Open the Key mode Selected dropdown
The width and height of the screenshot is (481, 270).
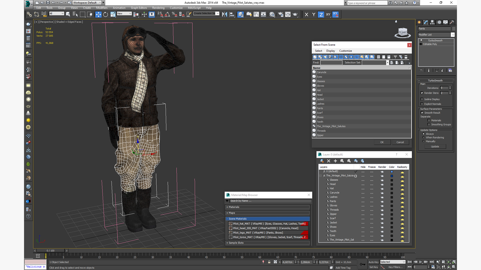[393, 262]
